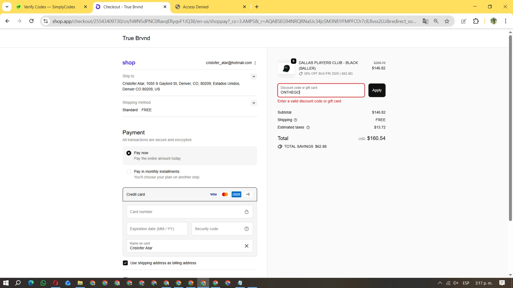
Task: Clear the Name on card field
Action: click(x=247, y=246)
